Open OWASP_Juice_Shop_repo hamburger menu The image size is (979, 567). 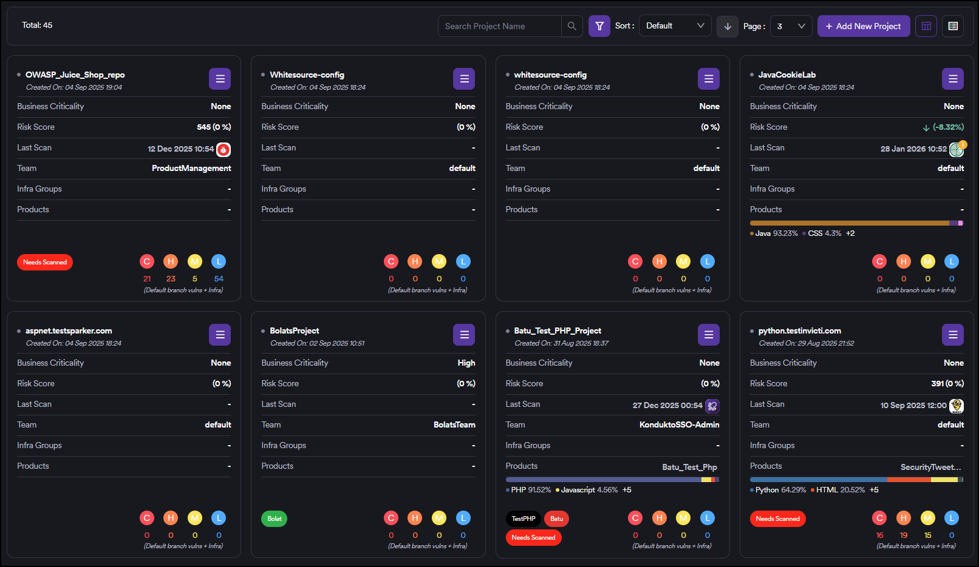[220, 79]
